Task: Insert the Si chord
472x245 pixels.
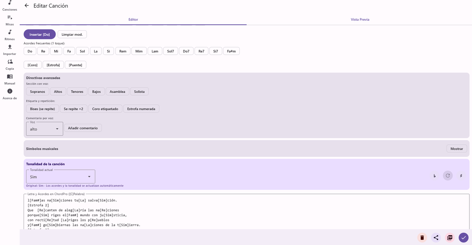Action: point(108,51)
